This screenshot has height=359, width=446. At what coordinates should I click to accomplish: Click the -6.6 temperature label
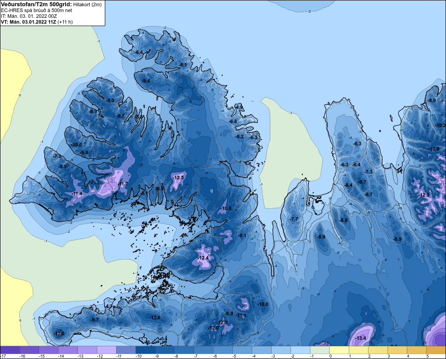pyautogui.click(x=233, y=121)
